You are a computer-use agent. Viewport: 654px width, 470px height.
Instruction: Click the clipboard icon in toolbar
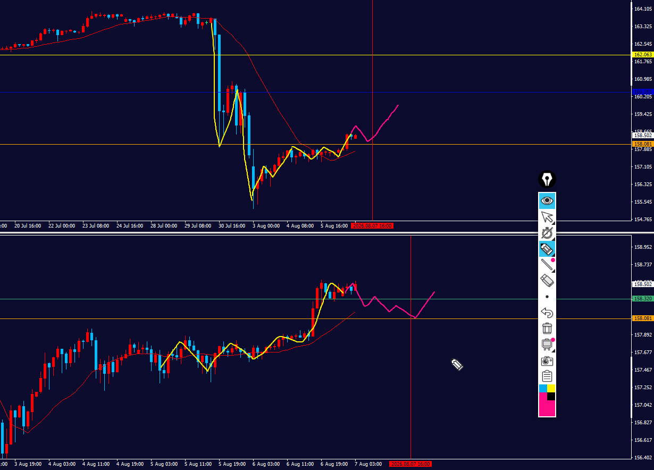click(547, 376)
